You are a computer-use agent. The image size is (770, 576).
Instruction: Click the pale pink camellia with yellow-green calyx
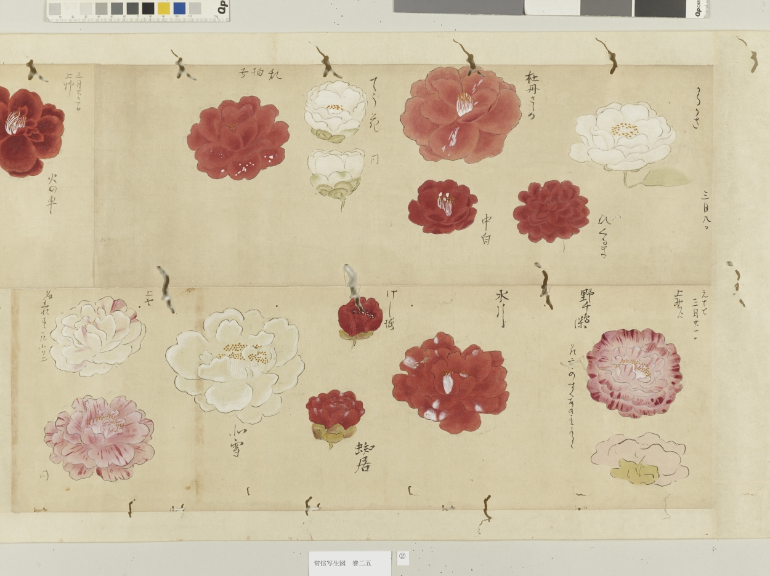639,458
